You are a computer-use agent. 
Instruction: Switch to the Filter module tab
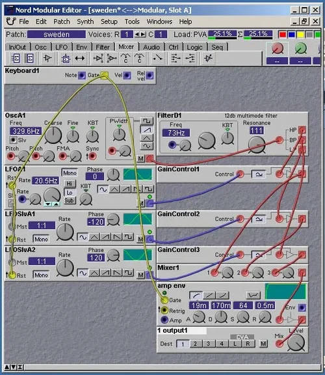103,47
